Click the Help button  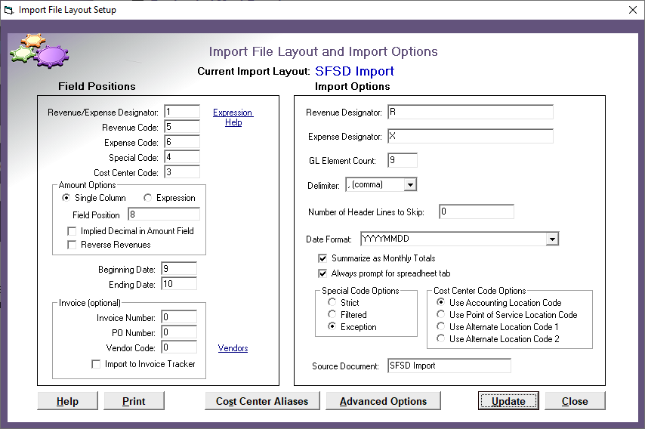[x=67, y=401]
